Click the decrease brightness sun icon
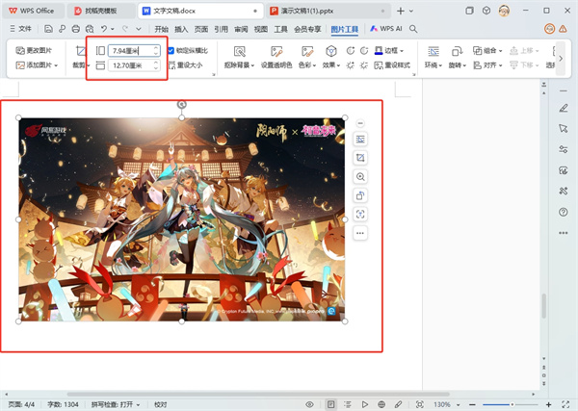Image resolution: width=578 pixels, height=411 pixels. tap(364, 65)
